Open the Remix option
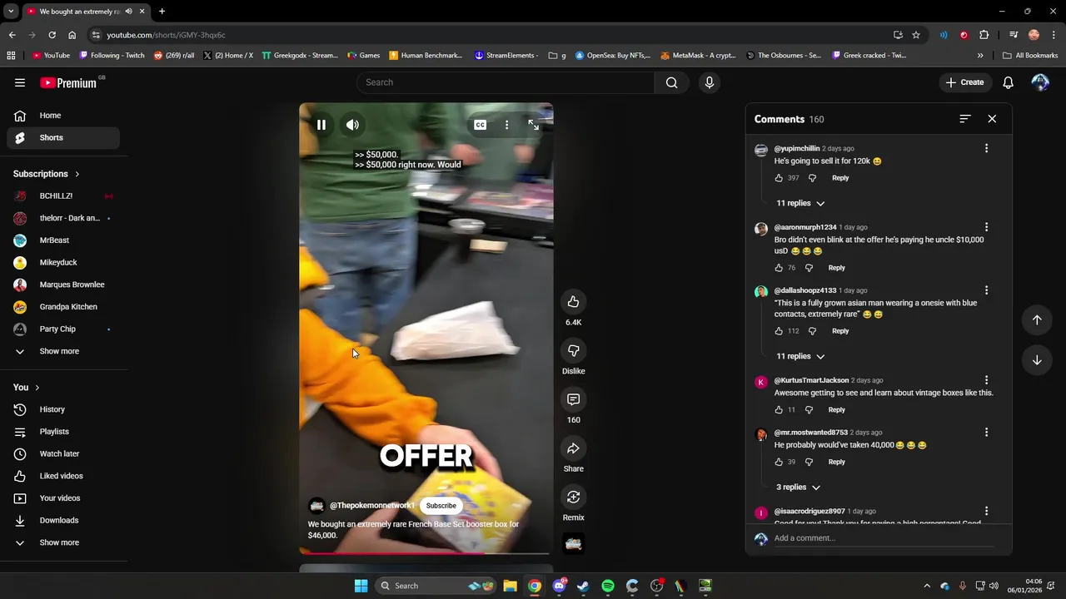The width and height of the screenshot is (1066, 599). [x=573, y=497]
